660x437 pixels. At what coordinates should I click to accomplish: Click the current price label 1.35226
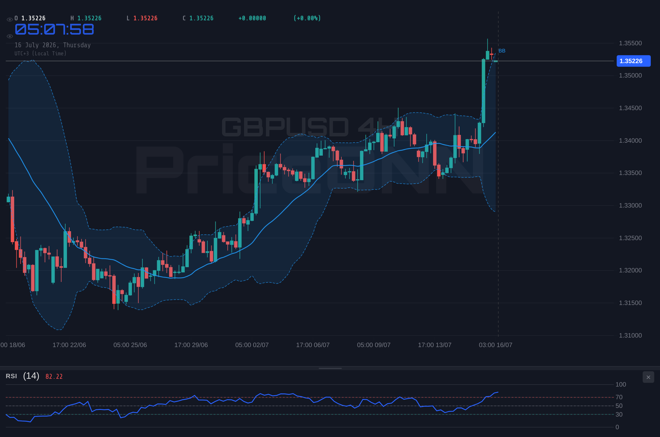(633, 61)
